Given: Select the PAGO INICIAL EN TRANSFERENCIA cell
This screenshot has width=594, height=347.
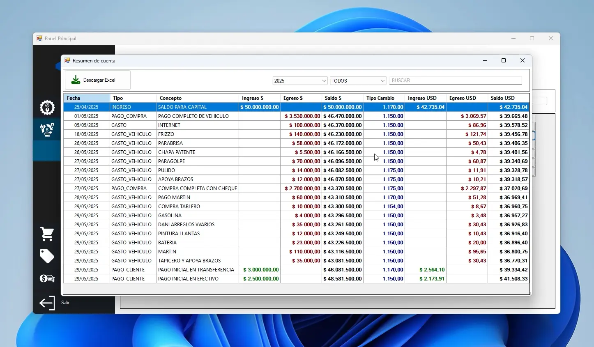Looking at the screenshot, I should pyautogui.click(x=198, y=270).
